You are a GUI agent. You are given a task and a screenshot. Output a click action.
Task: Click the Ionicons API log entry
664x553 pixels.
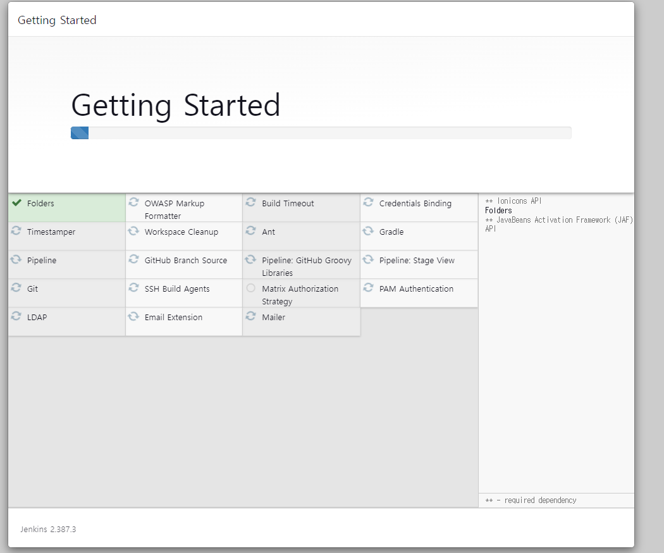513,201
